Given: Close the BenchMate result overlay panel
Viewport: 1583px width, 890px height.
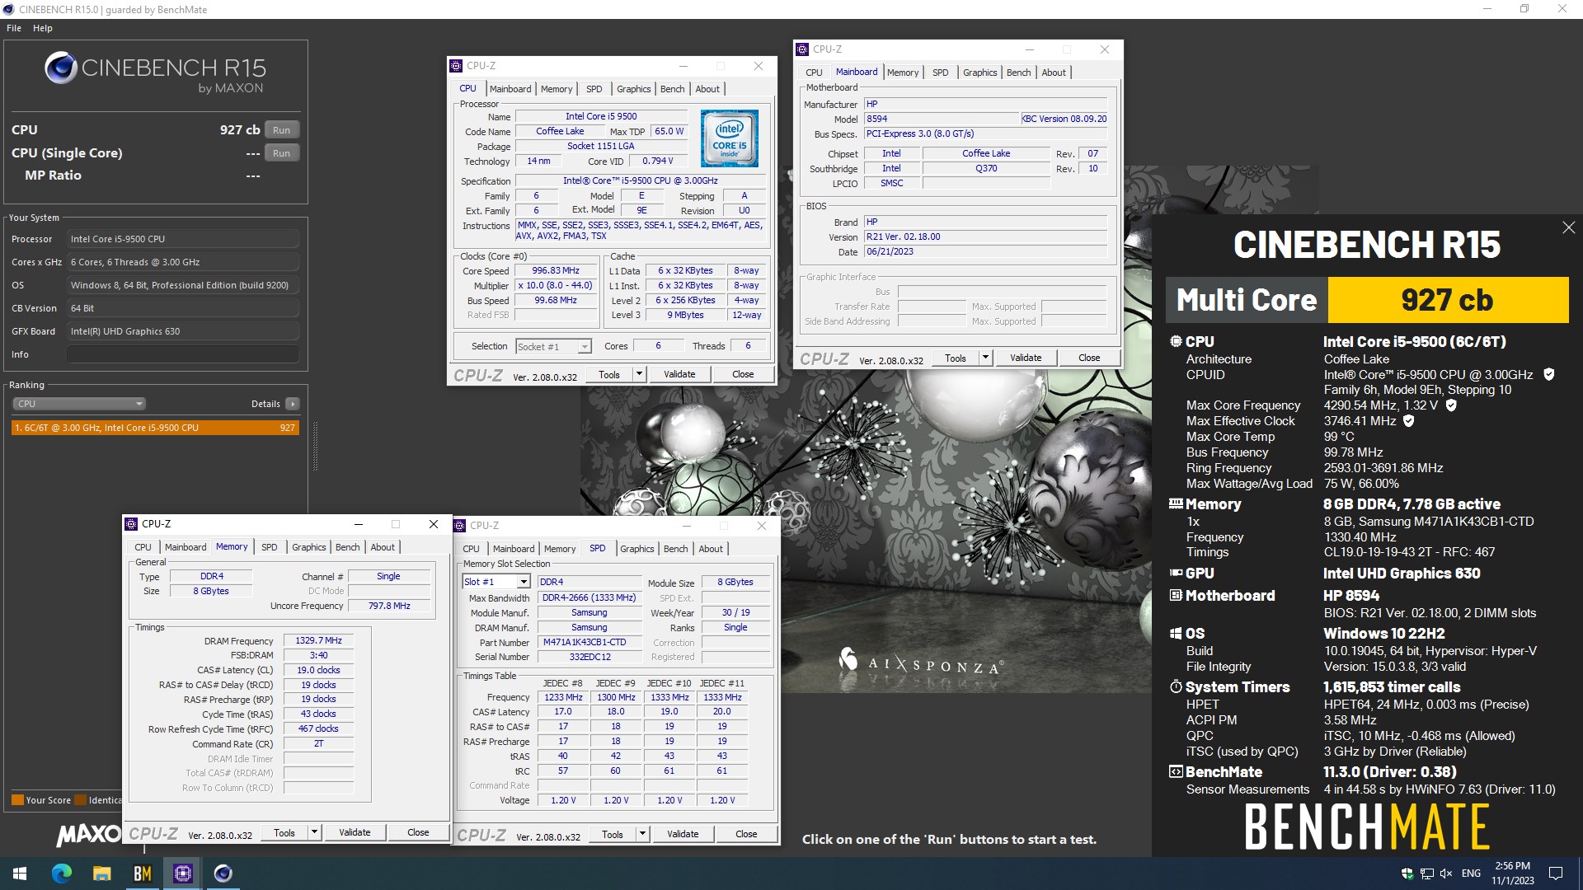Looking at the screenshot, I should (x=1568, y=227).
